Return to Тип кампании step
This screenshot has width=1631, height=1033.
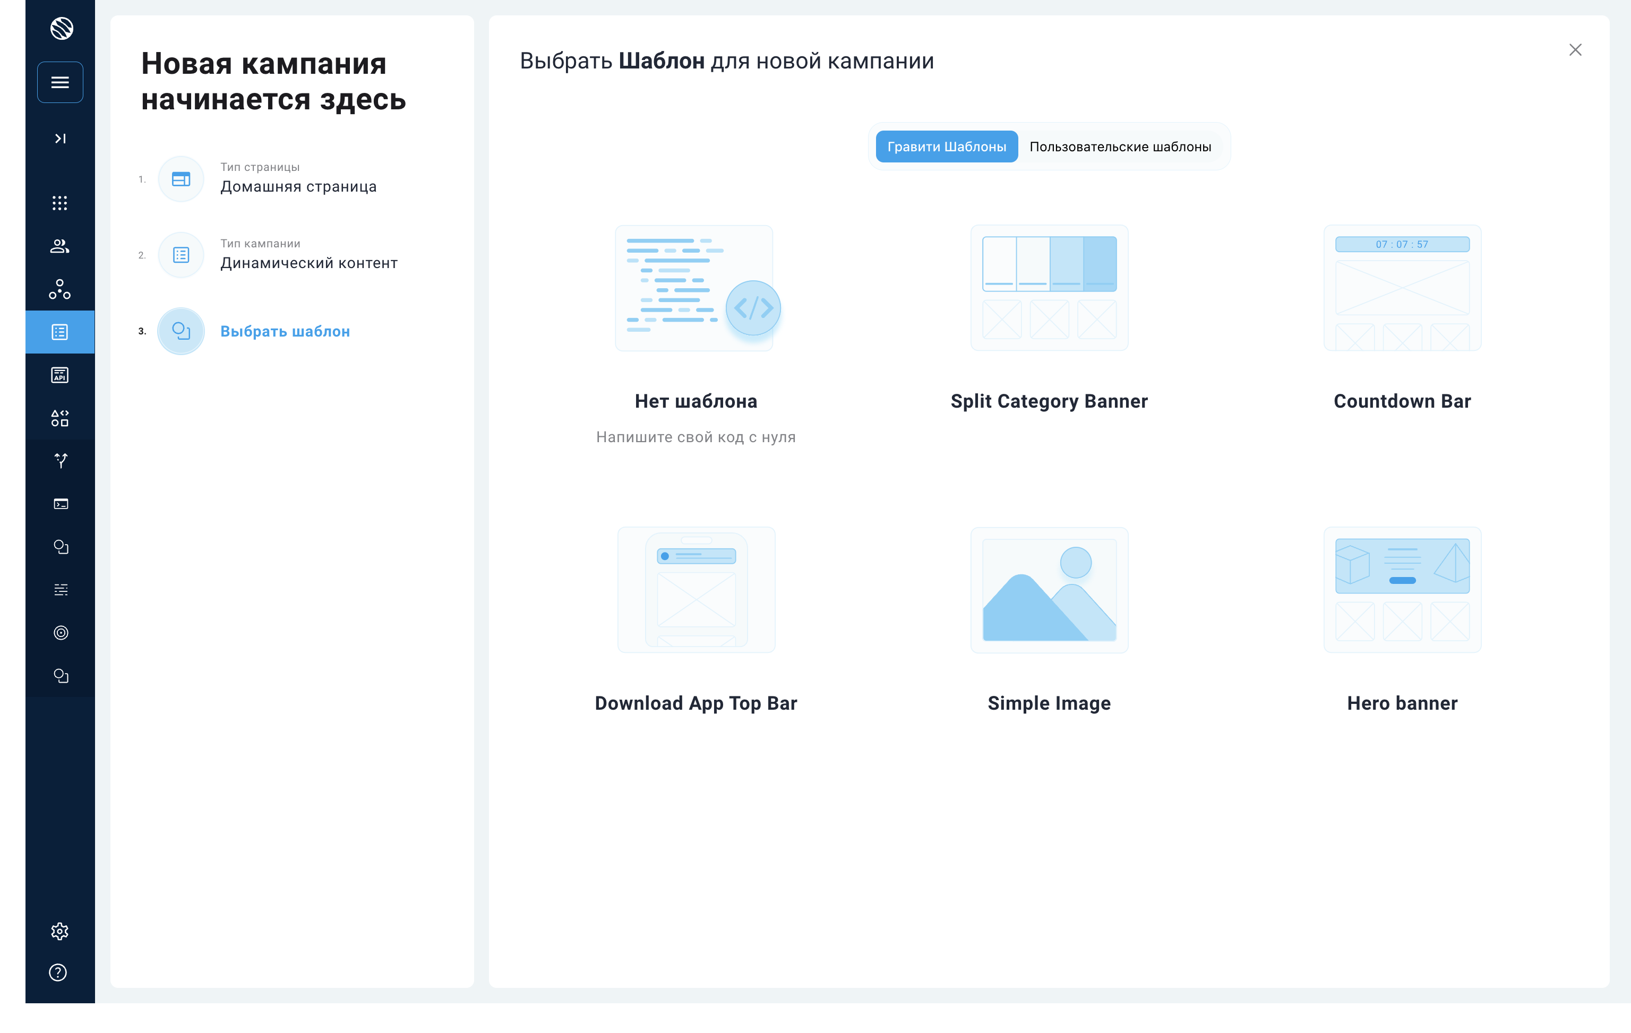(308, 255)
